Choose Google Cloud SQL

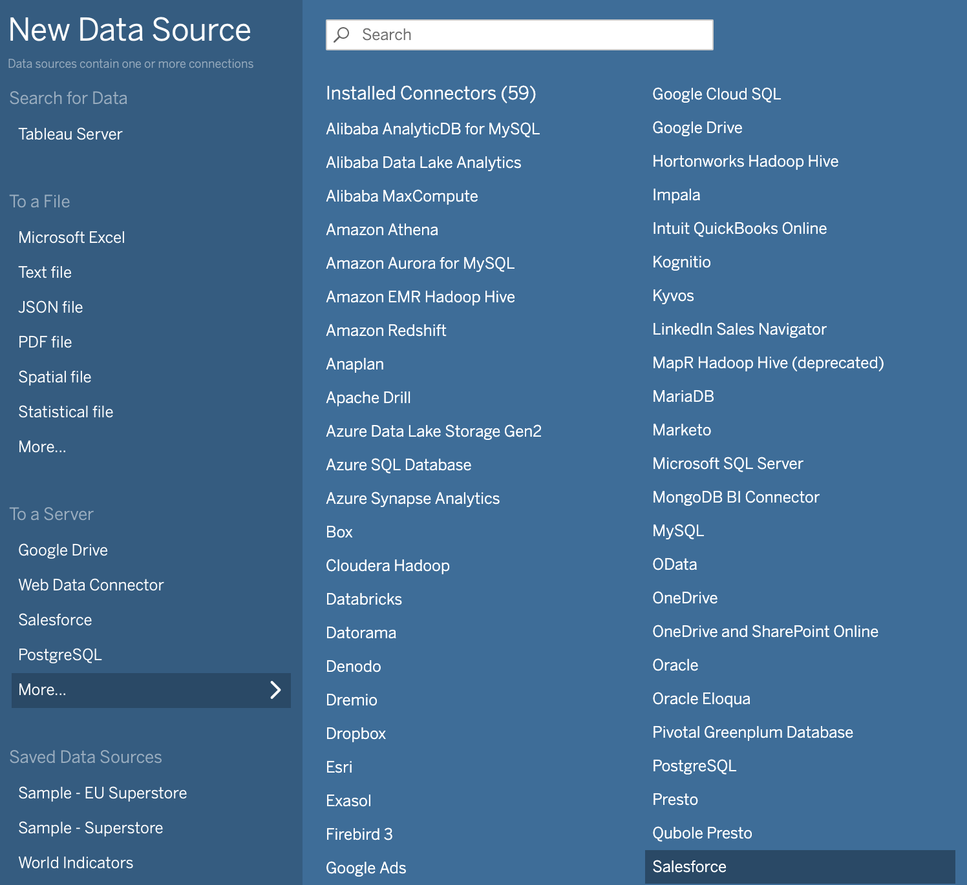pos(716,94)
